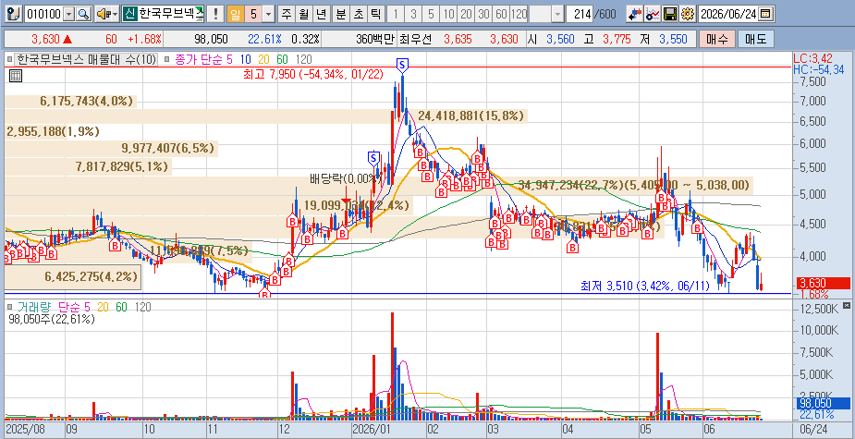Open the blank combo box dropdown after 120
Image resolution: width=855 pixels, height=439 pixels.
[x=557, y=14]
